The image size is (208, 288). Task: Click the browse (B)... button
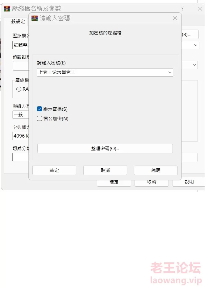coord(190,35)
